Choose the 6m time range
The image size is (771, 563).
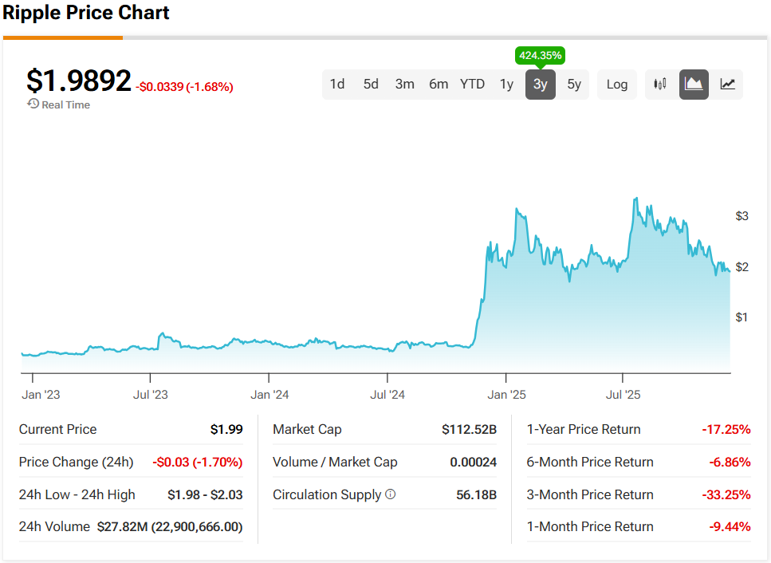[x=439, y=85]
